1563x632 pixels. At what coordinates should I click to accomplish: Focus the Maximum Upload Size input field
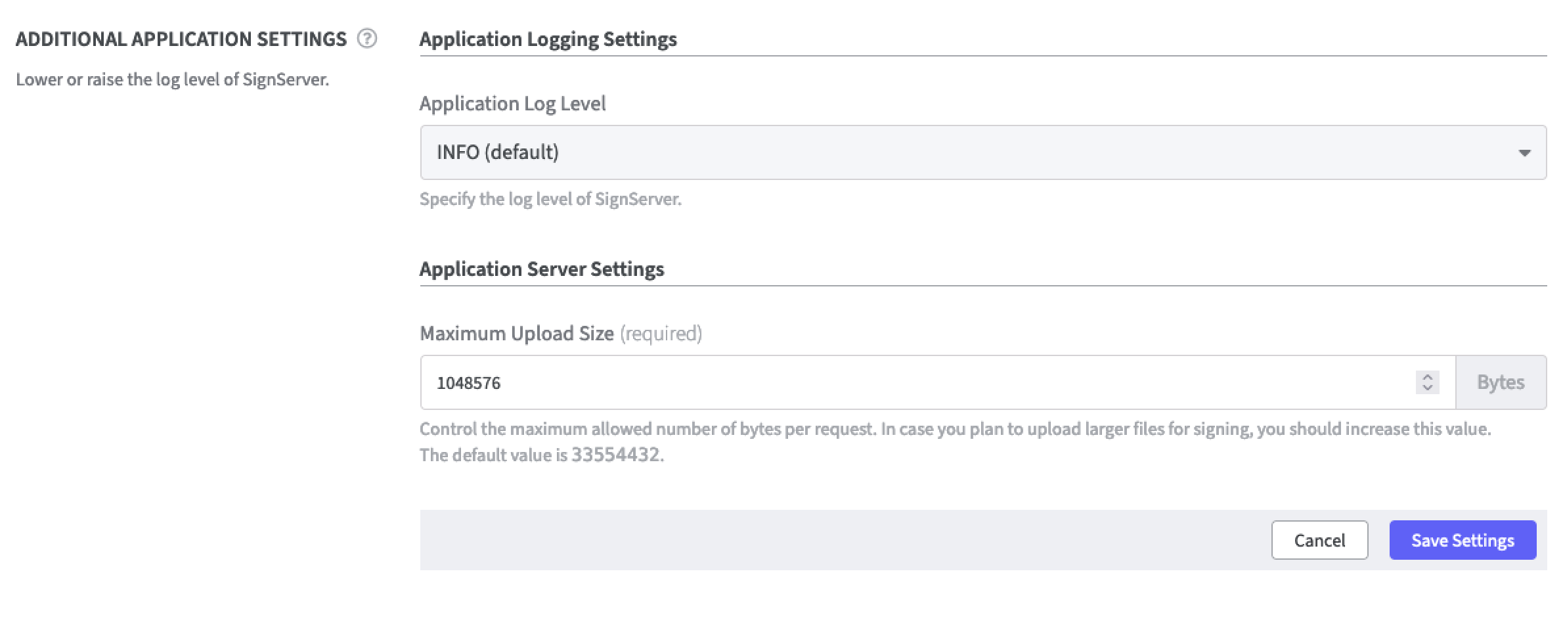(919, 383)
